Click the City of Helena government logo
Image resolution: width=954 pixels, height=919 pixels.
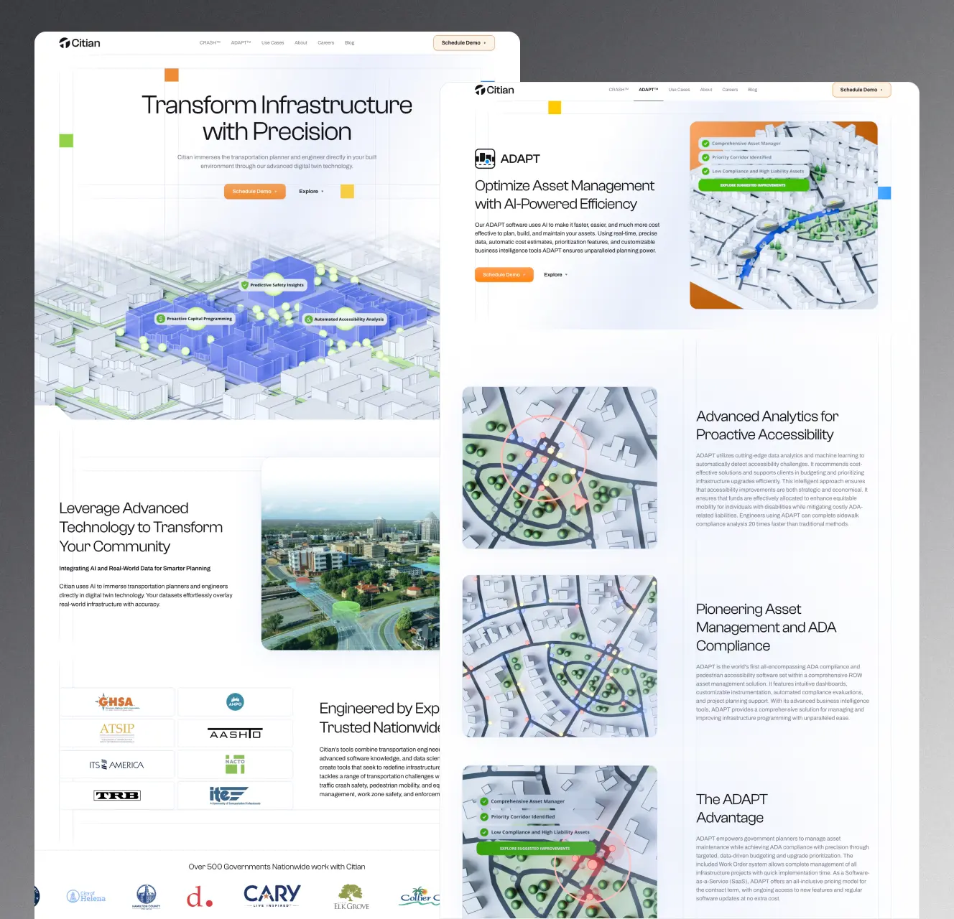tap(86, 896)
